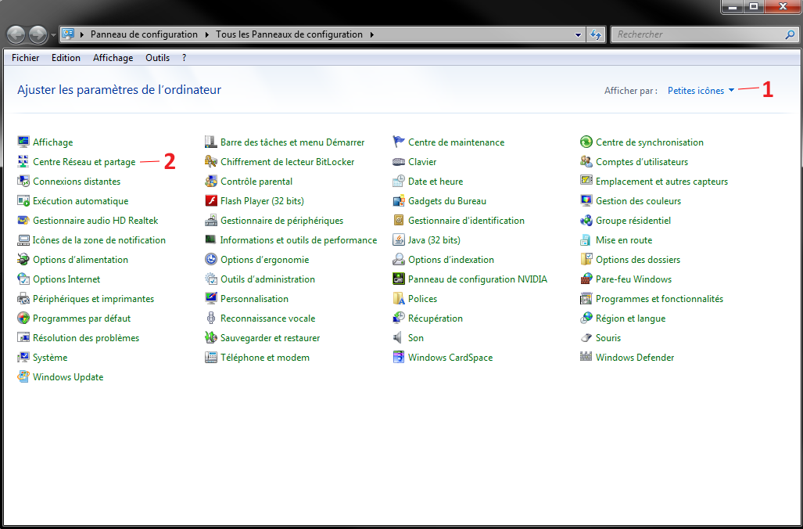Click the forward navigation arrow button

[38, 35]
